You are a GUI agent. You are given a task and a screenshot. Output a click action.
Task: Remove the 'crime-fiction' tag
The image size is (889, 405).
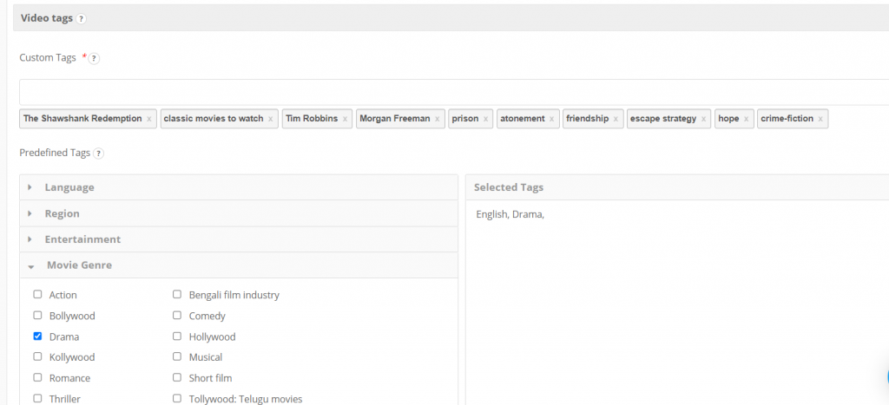pos(820,119)
